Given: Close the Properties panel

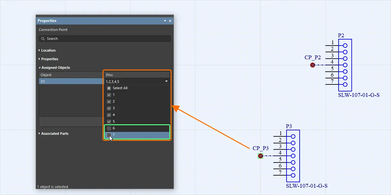Looking at the screenshot, I should point(170,21).
